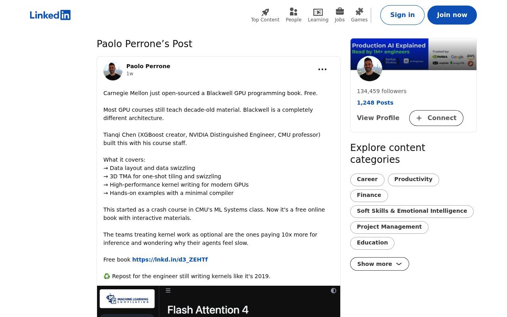This screenshot has width=507, height=317.
Task: Click Paolo Perrone's post author avatar
Action: click(113, 71)
